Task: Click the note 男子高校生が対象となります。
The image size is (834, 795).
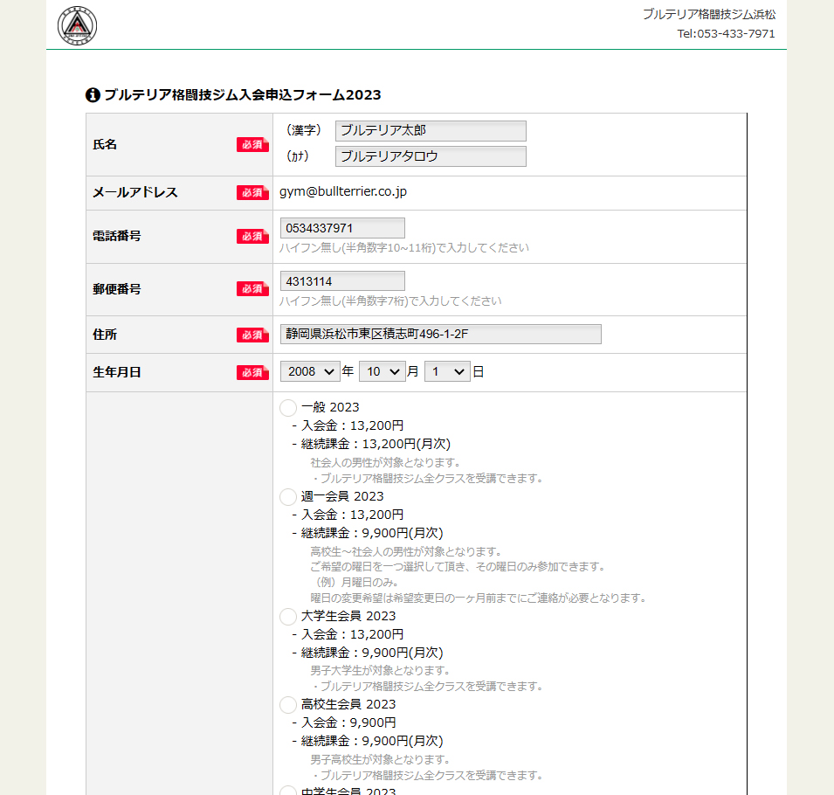Action: 380,759
